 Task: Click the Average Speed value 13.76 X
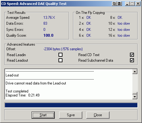[x=49, y=18]
